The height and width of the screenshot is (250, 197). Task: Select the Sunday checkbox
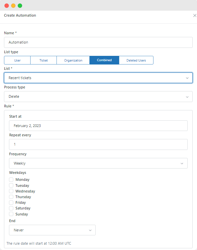pyautogui.click(x=11, y=214)
